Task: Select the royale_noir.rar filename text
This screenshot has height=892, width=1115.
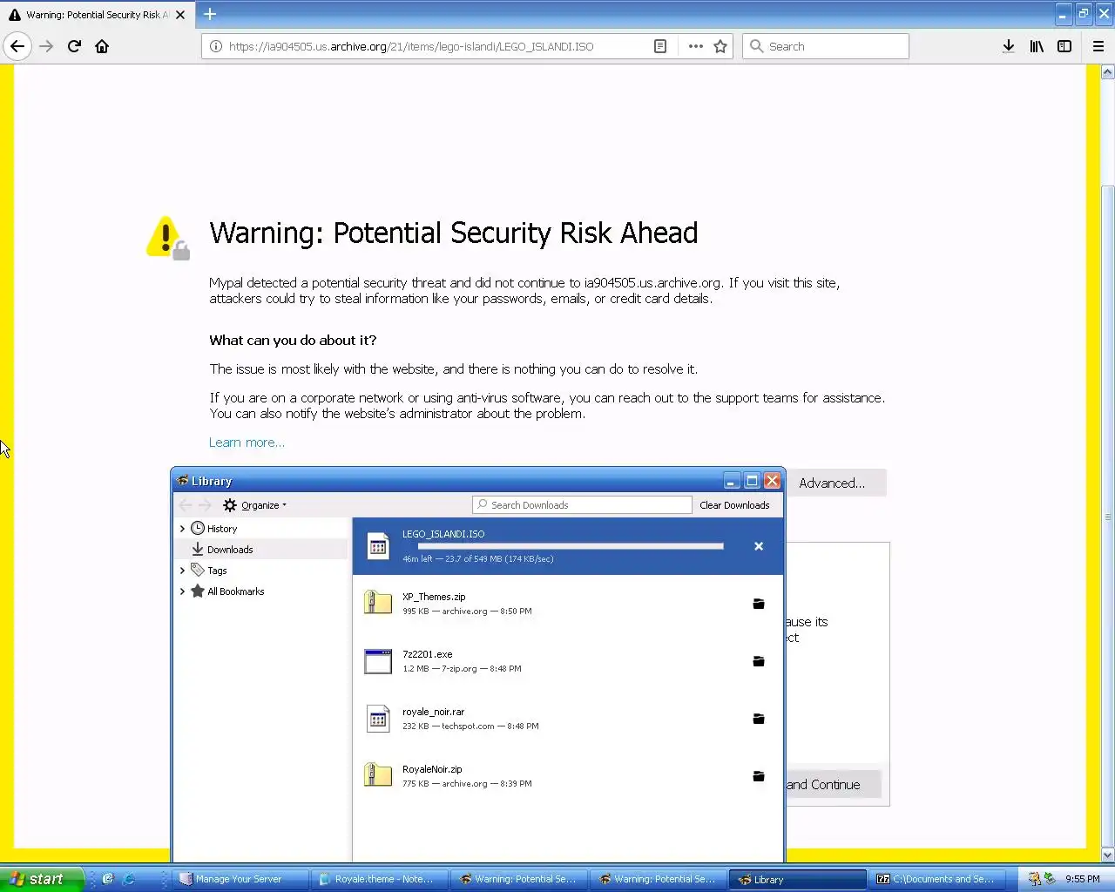Action: [433, 712]
